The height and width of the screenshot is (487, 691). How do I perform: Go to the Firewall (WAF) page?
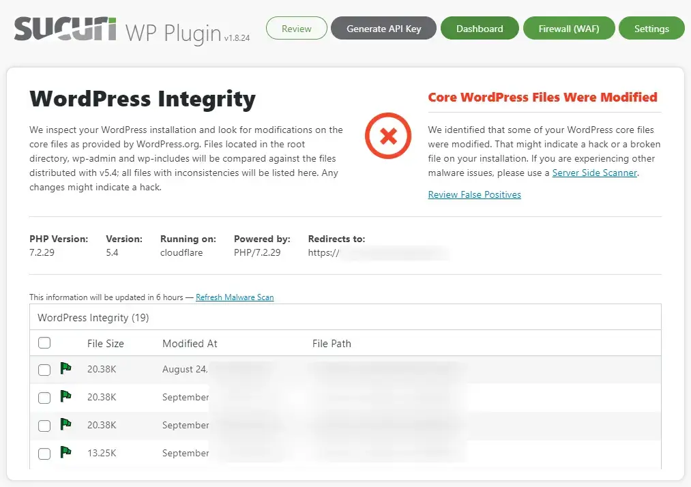tap(568, 28)
